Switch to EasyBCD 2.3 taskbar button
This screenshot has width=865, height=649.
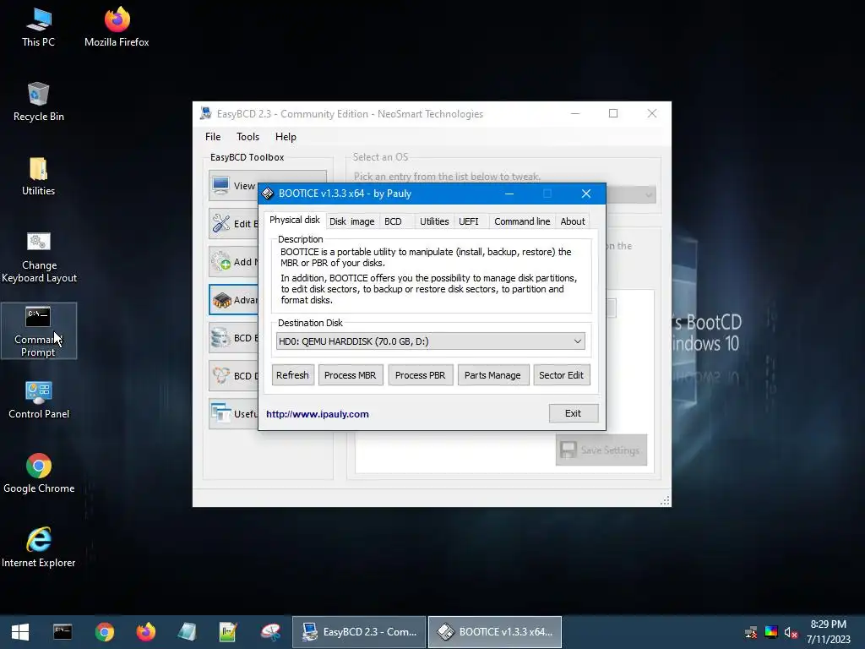pyautogui.click(x=359, y=632)
